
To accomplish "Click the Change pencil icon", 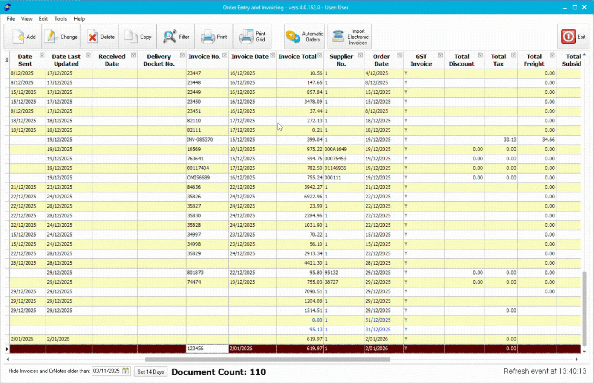I will point(51,37).
